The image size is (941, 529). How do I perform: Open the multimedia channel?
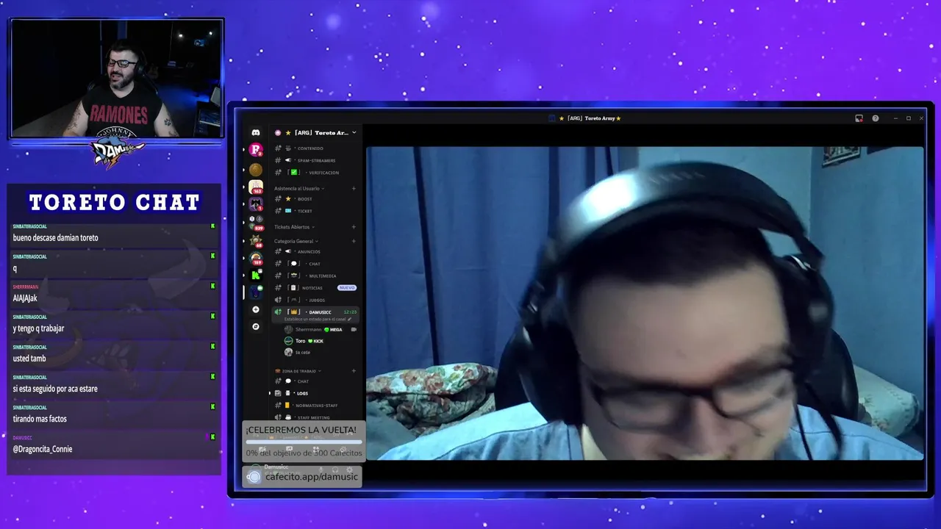tap(315, 276)
